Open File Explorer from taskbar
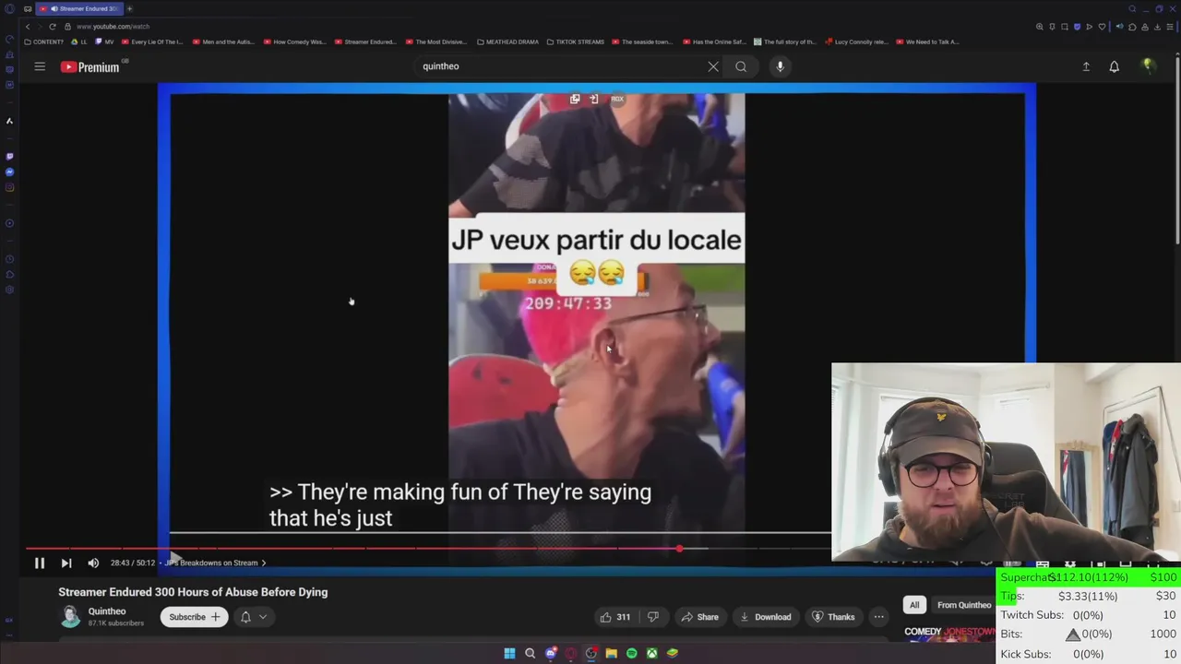Image resolution: width=1181 pixels, height=664 pixels. click(611, 653)
